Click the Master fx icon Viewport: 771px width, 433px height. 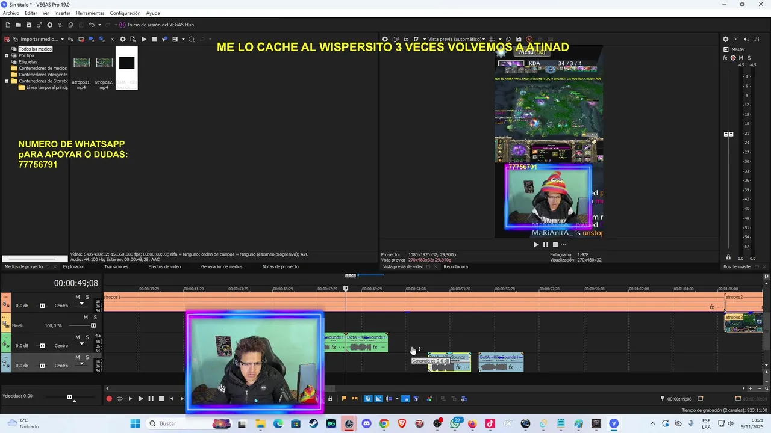pyautogui.click(x=725, y=58)
